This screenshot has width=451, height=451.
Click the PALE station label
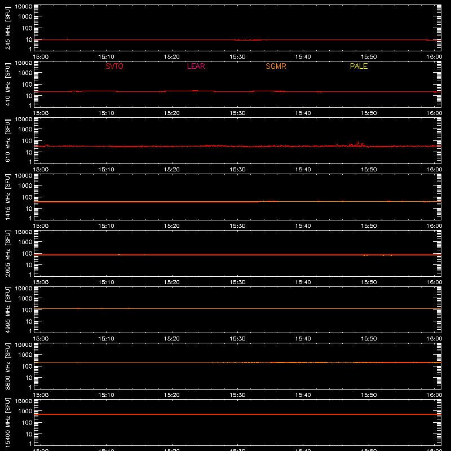click(x=359, y=66)
